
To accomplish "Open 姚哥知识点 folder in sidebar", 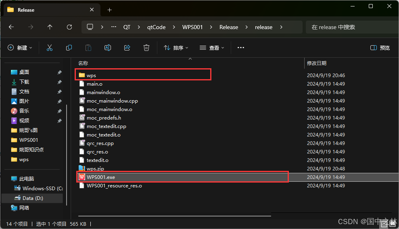I will (x=32, y=149).
